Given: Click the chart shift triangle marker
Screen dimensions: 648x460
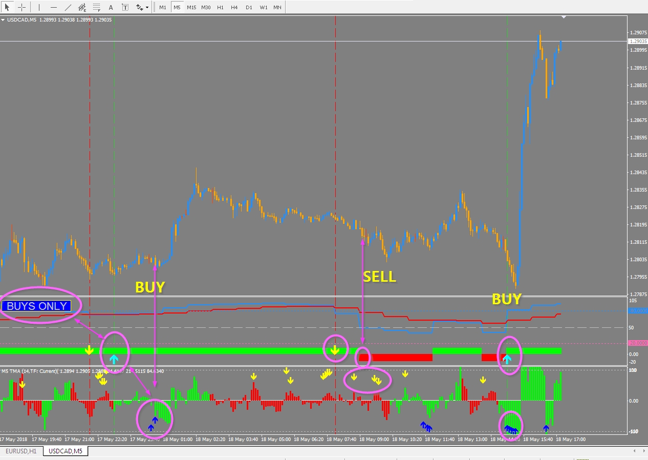Looking at the screenshot, I should [564, 17].
